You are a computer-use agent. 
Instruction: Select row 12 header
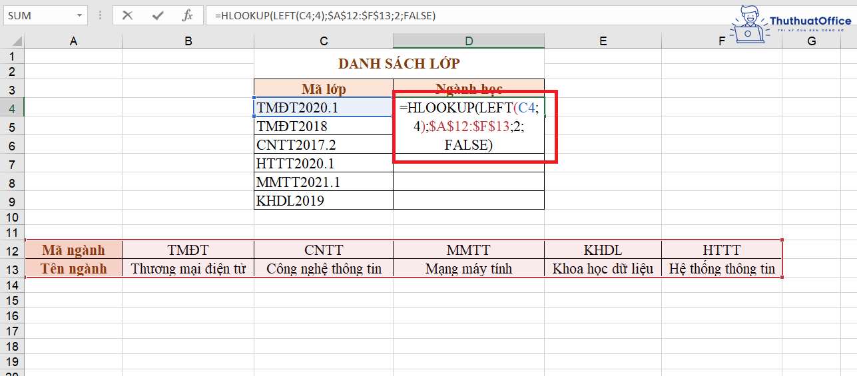(12, 250)
